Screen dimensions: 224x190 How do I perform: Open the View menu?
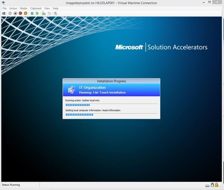click(x=47, y=8)
